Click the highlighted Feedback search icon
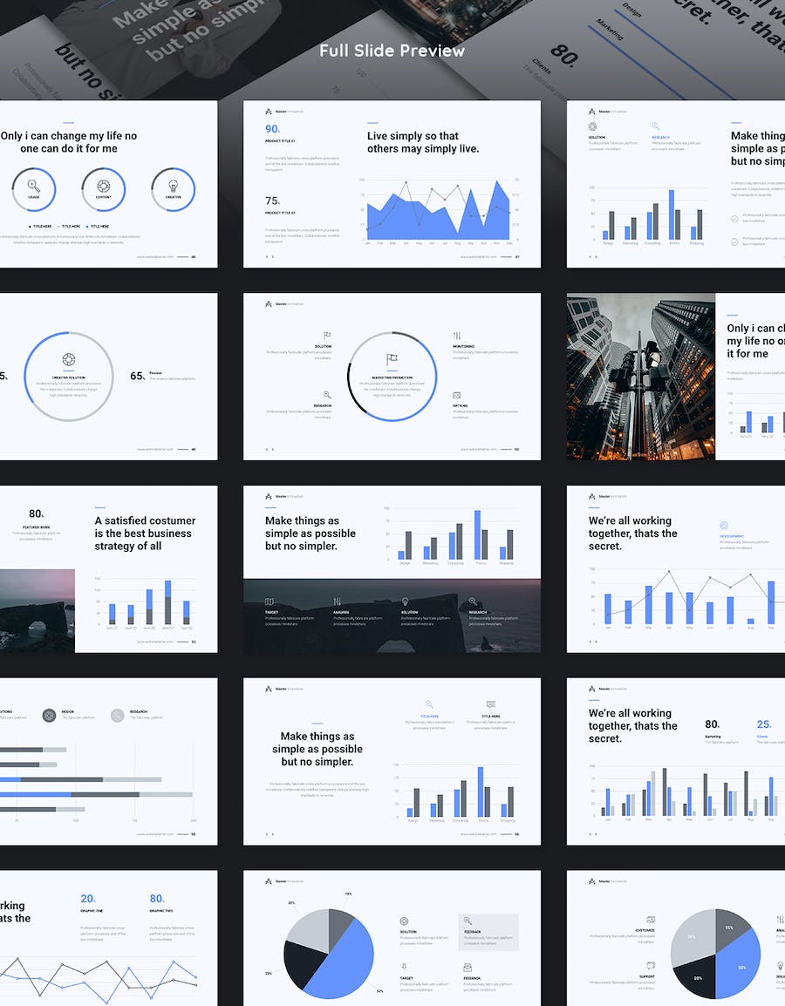785x1006 pixels. pyautogui.click(x=468, y=921)
